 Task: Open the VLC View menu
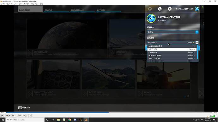pyautogui.click(x=37, y=4)
